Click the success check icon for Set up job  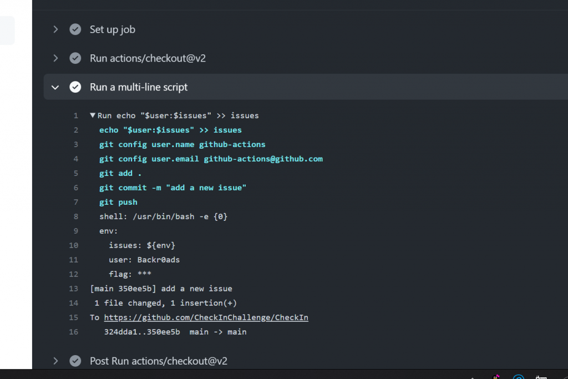(x=75, y=29)
